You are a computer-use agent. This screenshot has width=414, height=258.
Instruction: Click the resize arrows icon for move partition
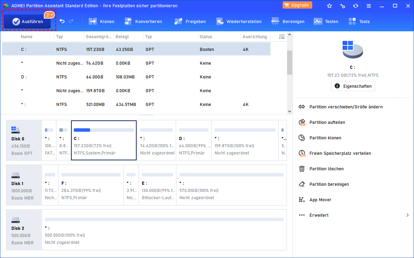302,107
